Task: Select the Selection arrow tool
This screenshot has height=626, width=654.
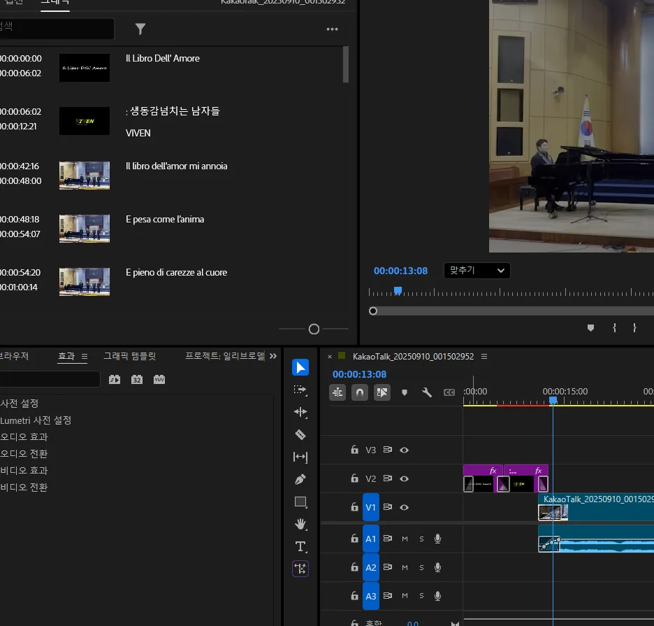Action: [x=300, y=367]
